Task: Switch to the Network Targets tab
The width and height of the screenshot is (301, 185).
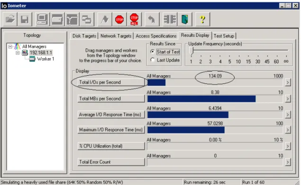Action: tap(116, 36)
